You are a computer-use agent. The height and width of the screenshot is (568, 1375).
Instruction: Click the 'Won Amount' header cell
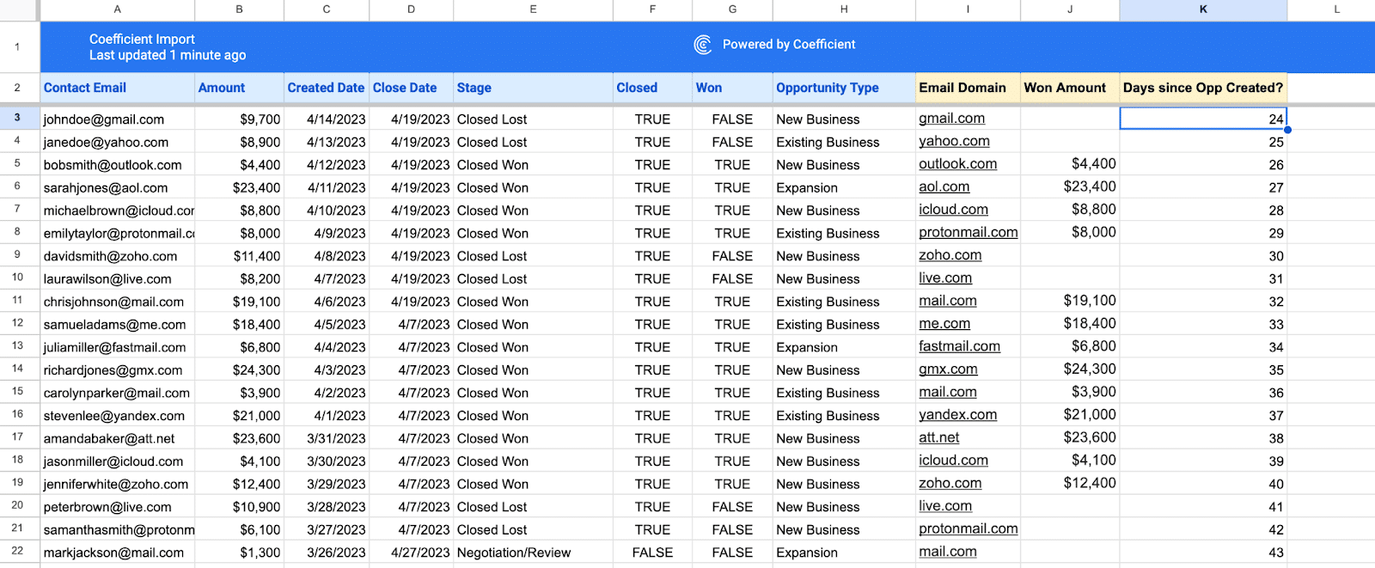pyautogui.click(x=1070, y=88)
